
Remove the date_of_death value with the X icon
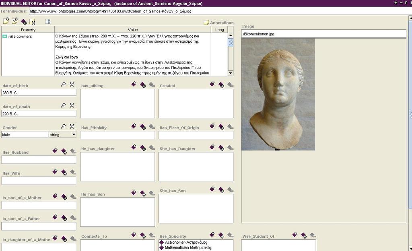[72, 105]
